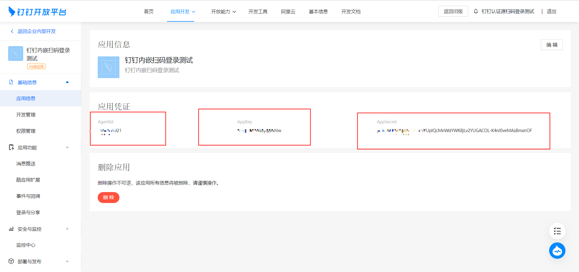Collapse the 应用功能 section arrow

[x=67, y=147]
